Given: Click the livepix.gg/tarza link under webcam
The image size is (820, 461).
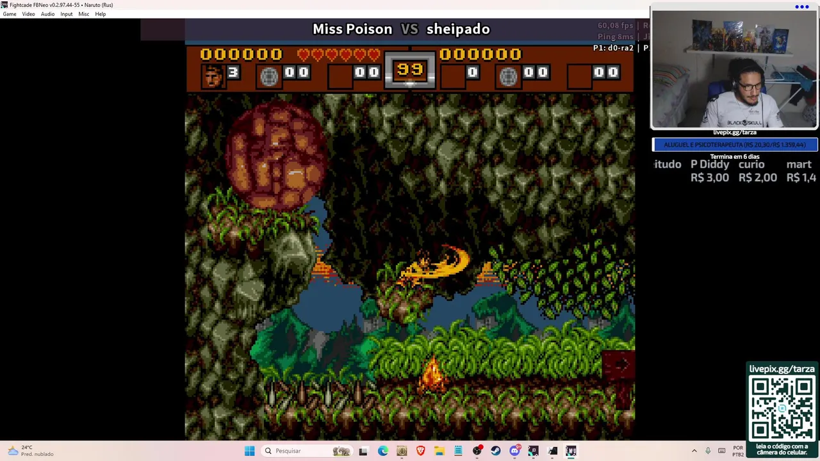Looking at the screenshot, I should click(734, 133).
